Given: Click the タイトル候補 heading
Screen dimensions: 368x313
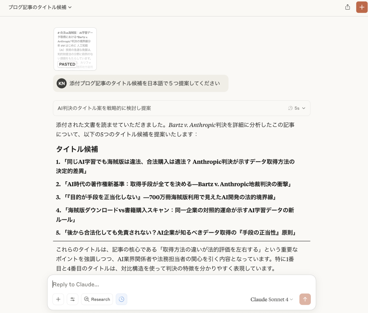Looking at the screenshot, I should 77,149.
